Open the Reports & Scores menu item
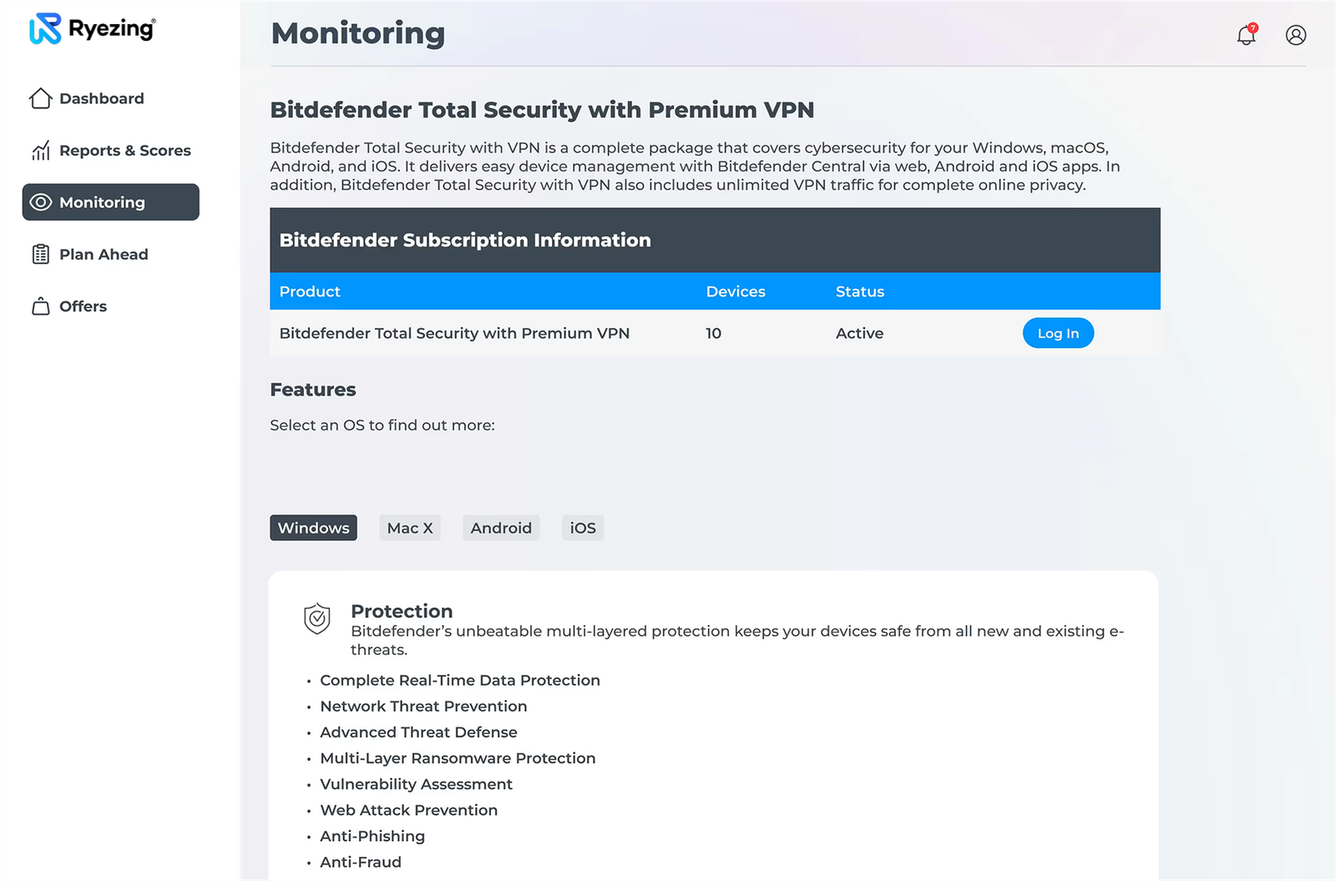 [125, 150]
